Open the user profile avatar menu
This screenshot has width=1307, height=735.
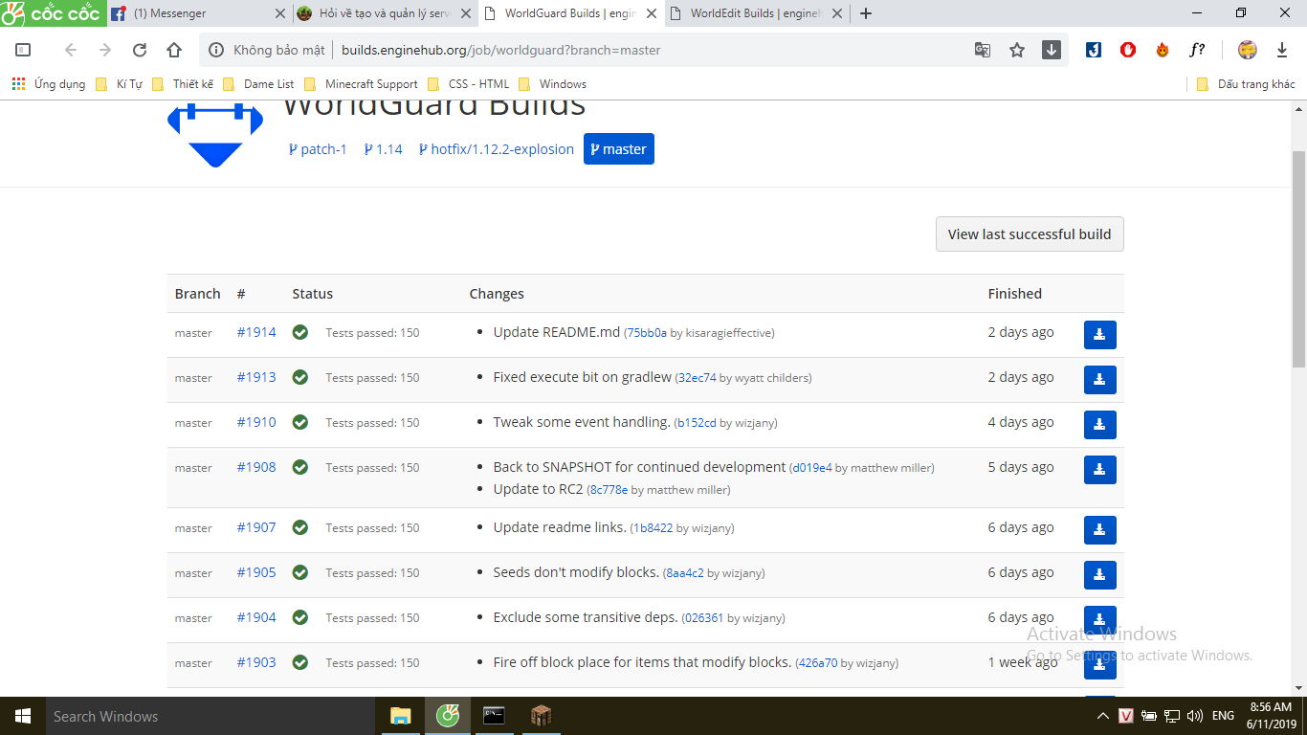pos(1247,50)
